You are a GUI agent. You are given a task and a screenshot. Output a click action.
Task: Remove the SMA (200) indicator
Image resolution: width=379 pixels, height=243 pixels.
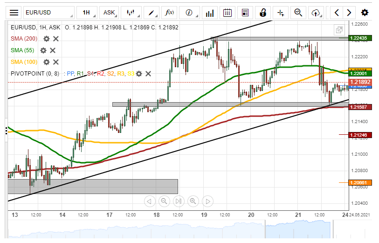click(56, 39)
